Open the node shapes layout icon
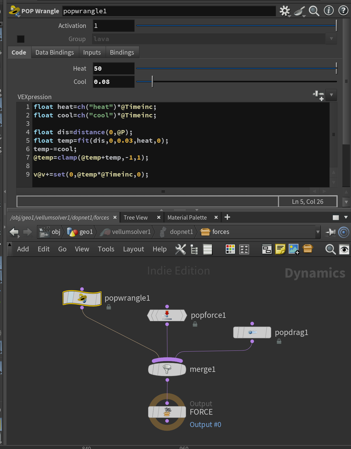 244,249
